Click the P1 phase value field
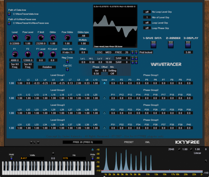209x177 pixels. click(113, 83)
